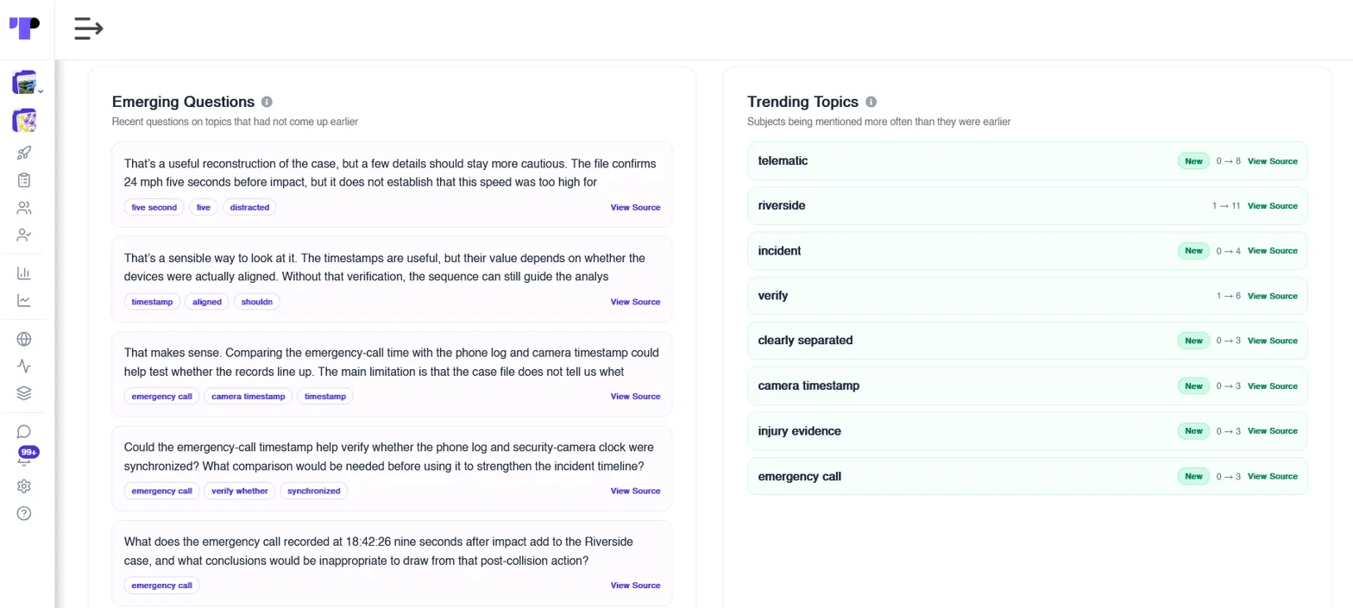Click the 'timestamp' tag in the second question

pyautogui.click(x=153, y=302)
